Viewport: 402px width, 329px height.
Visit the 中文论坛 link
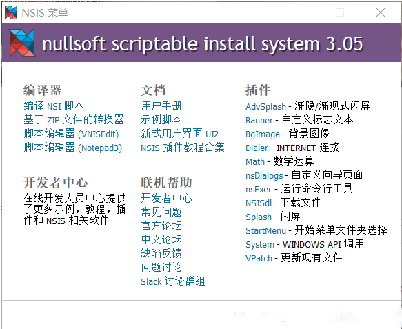coord(161,240)
